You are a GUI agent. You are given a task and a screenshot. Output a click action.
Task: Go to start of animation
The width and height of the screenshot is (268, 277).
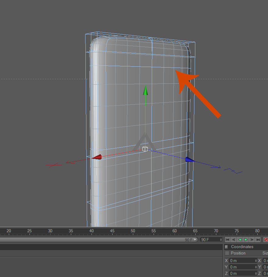tap(228, 240)
